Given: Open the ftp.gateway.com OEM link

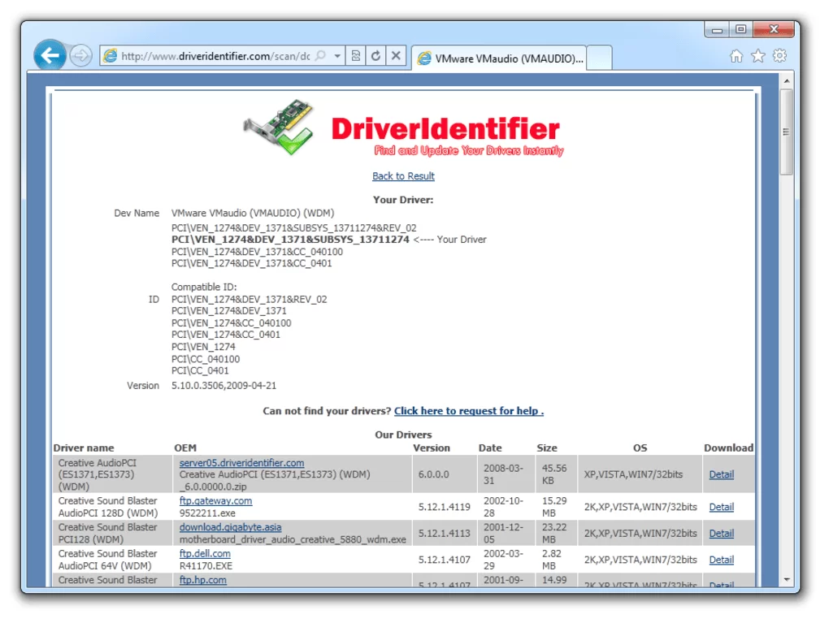Looking at the screenshot, I should point(215,501).
